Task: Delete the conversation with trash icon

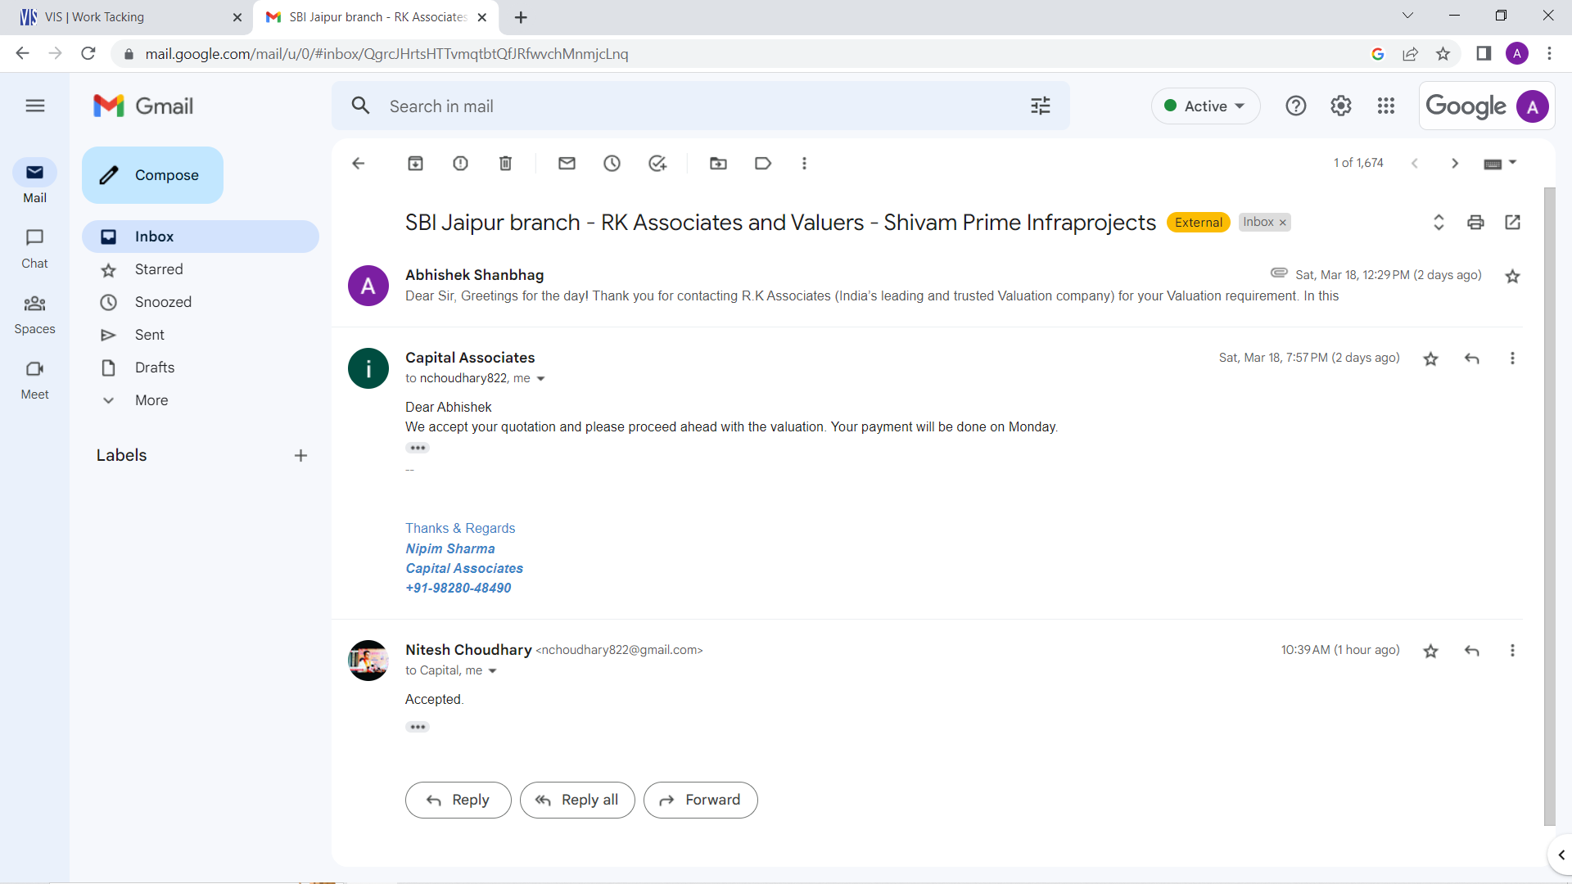Action: click(505, 163)
